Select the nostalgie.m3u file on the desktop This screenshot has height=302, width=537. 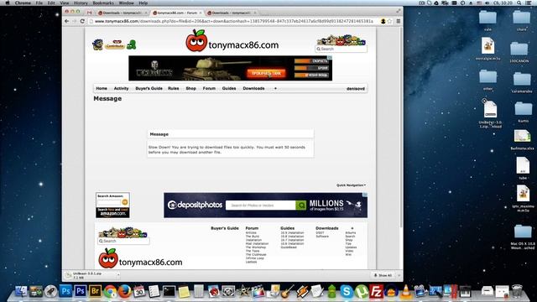coord(487,49)
